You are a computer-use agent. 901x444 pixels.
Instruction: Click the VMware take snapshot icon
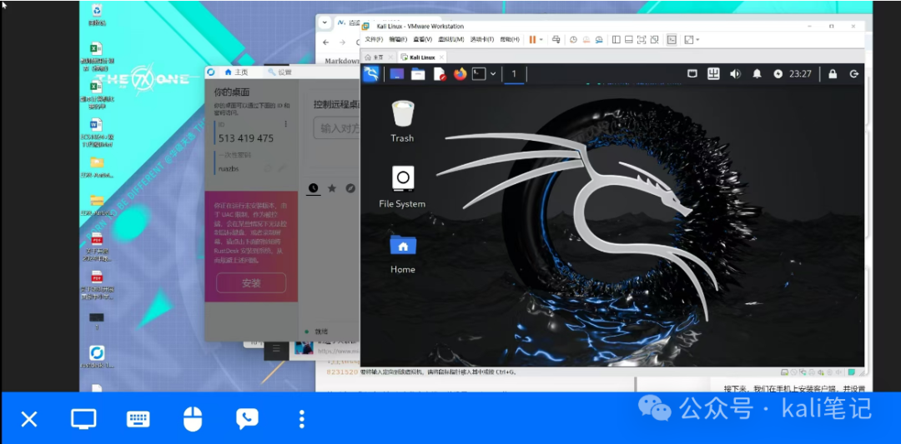pos(573,40)
